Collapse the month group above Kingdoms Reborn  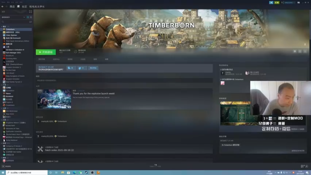click(2, 120)
